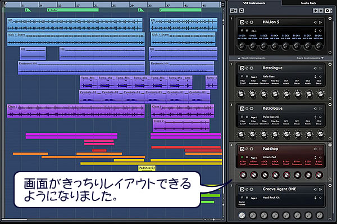Toggle Read automation on HALion S

[x=242, y=30]
